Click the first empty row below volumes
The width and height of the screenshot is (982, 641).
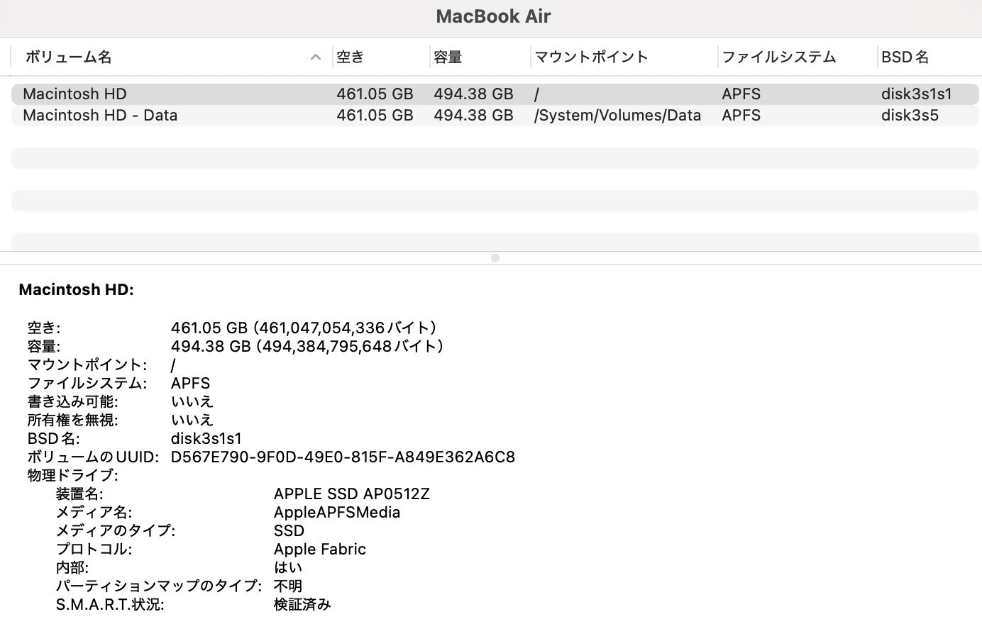(x=495, y=157)
